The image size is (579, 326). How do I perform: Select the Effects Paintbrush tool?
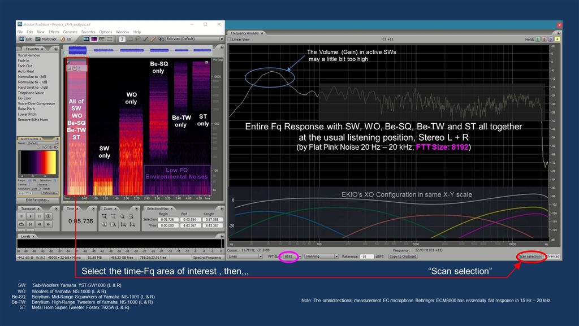click(x=145, y=39)
